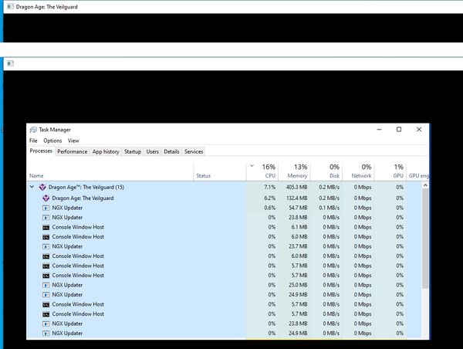Click the Task Manager title bar icon
Screen dimensions: 463x349
pyautogui.click(x=33, y=130)
